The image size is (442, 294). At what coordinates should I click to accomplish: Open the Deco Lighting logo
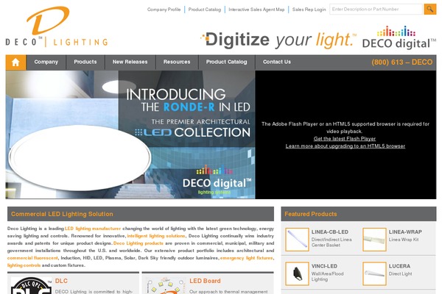click(57, 26)
